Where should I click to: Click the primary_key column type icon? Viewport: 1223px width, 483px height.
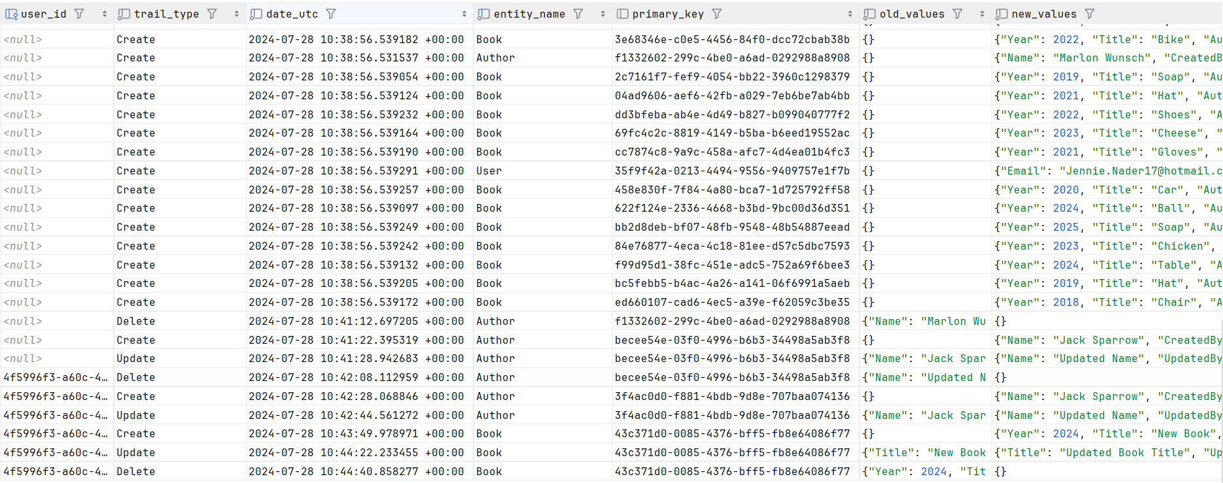623,14
